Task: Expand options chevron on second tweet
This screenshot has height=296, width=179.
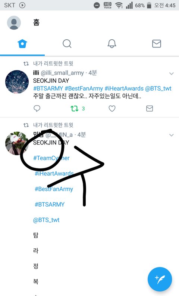Action: click(x=171, y=135)
